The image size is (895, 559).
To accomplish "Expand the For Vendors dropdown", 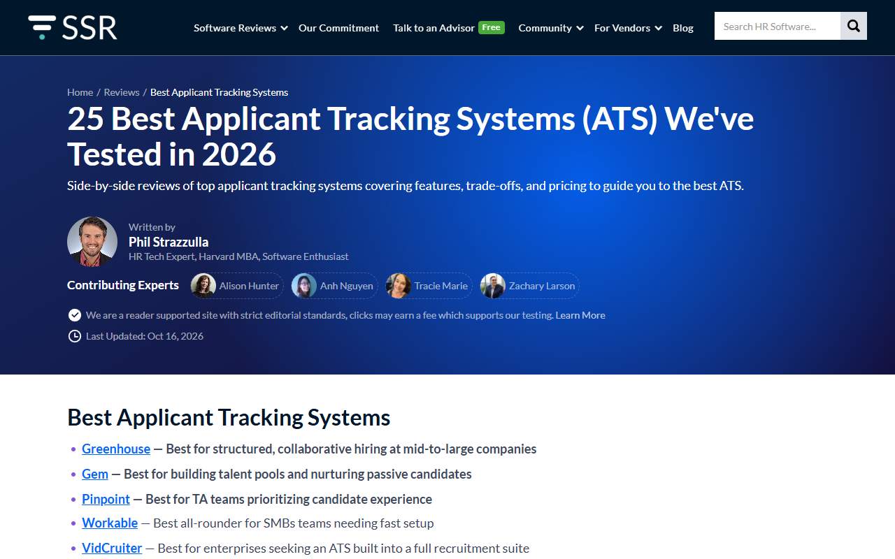I will pos(628,28).
